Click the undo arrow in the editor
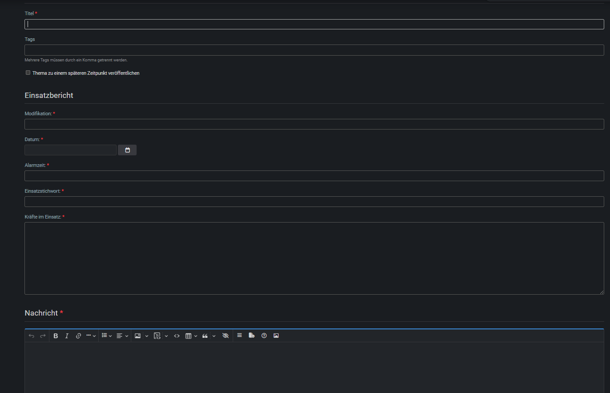 click(31, 336)
